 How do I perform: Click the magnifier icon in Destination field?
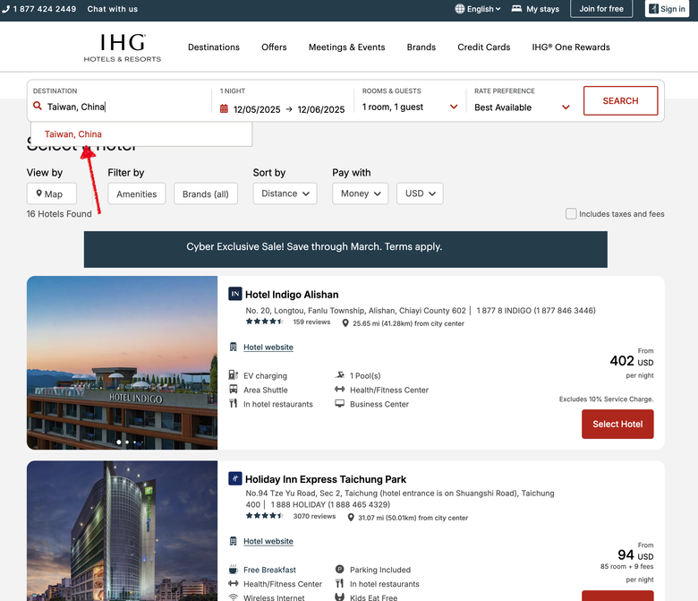(38, 106)
